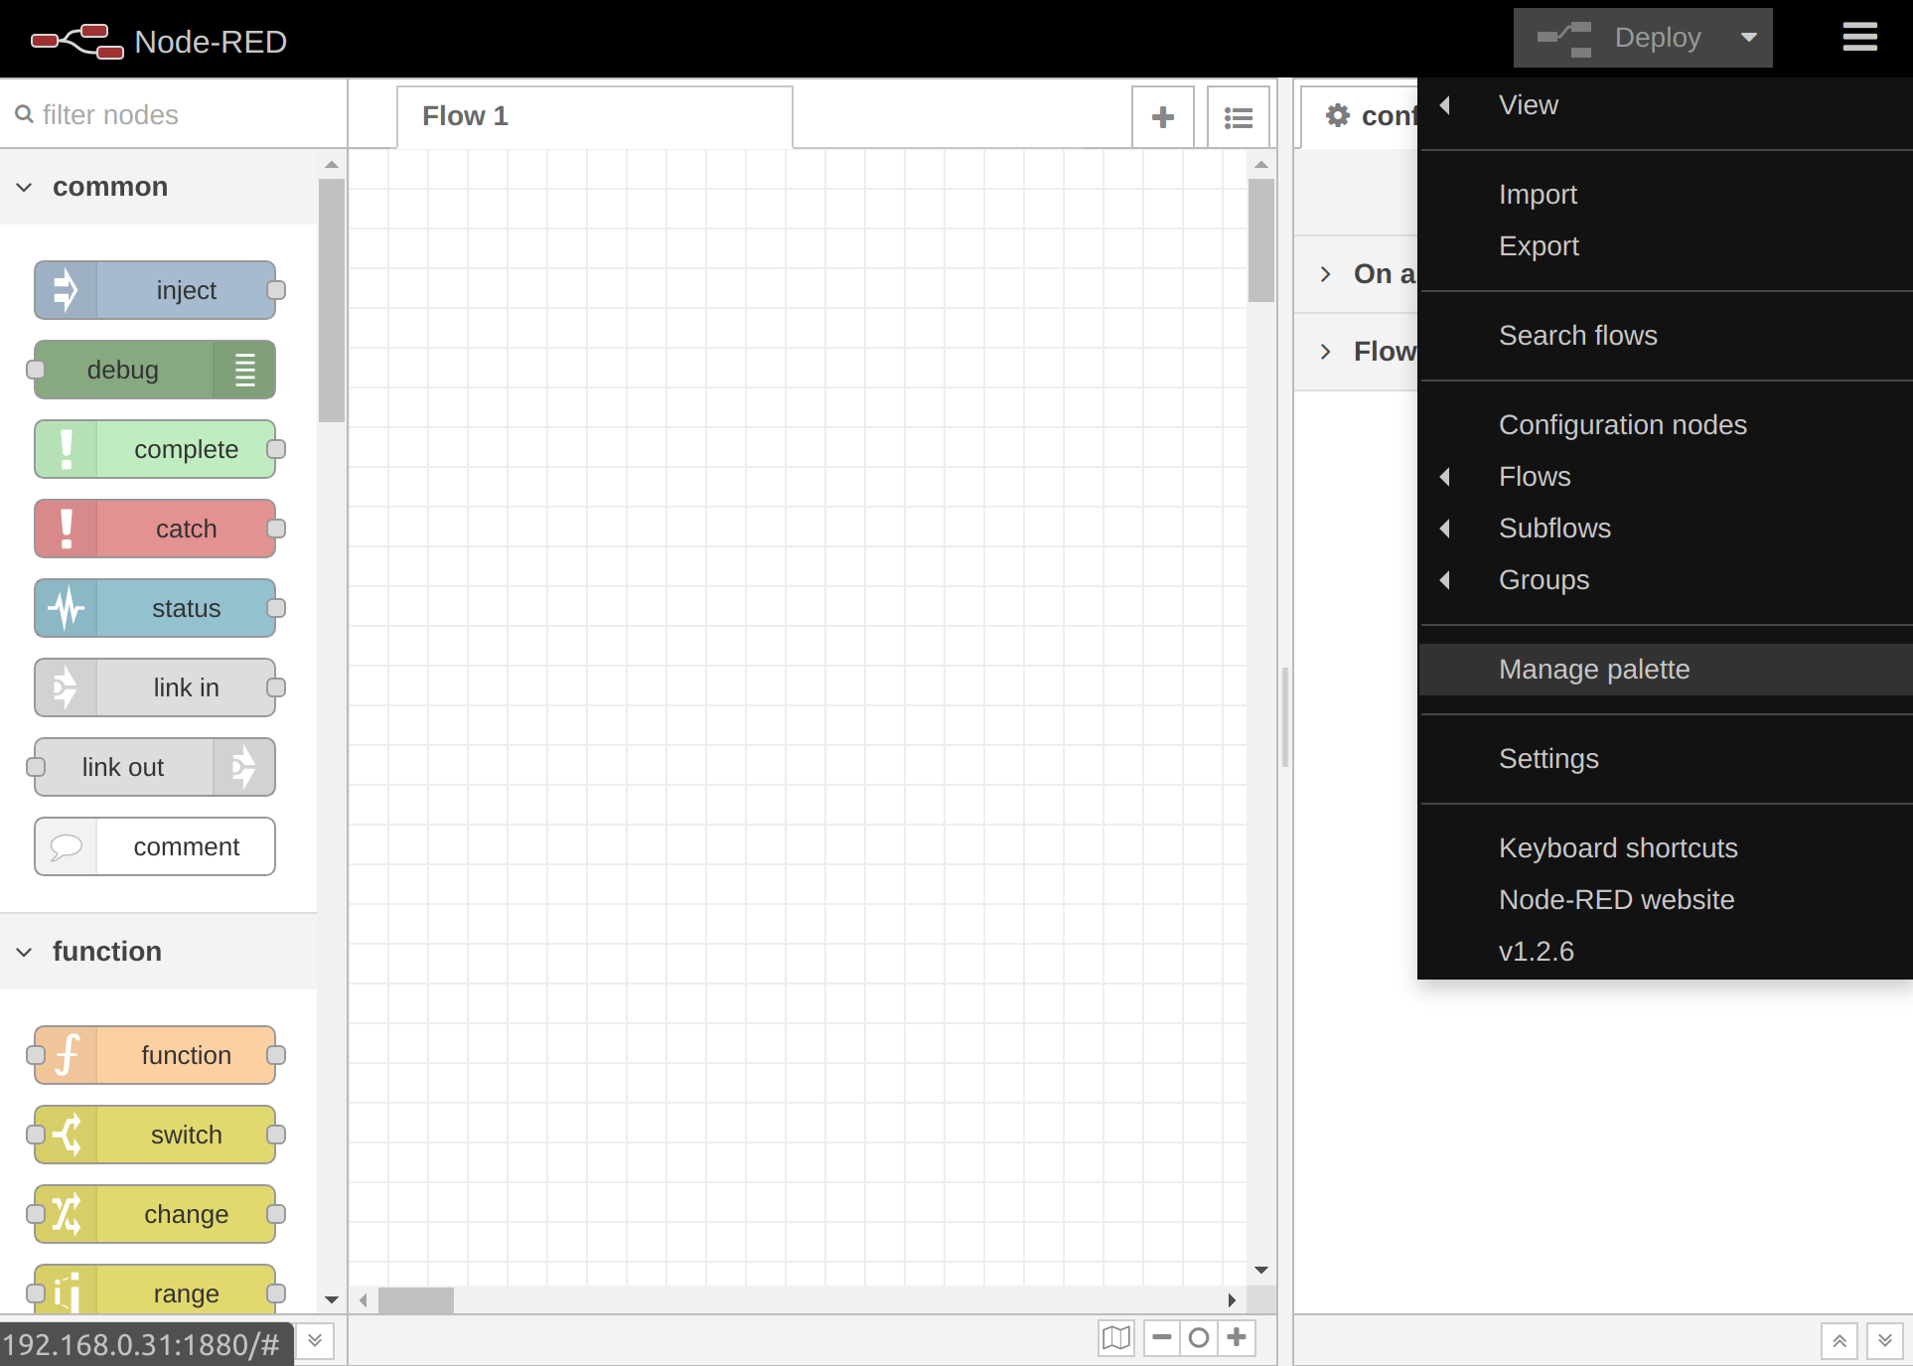Select the link out node

click(x=155, y=767)
